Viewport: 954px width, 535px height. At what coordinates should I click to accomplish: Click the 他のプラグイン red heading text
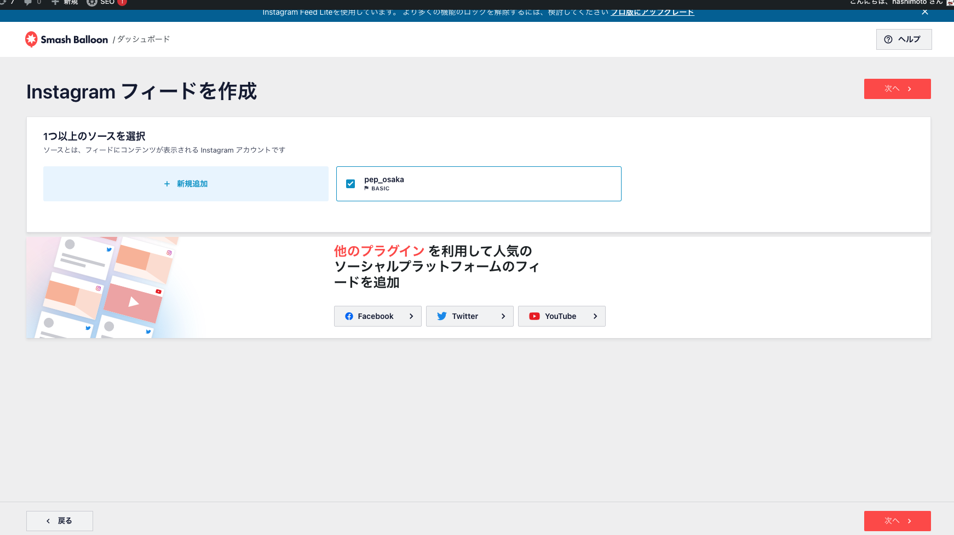[379, 251]
